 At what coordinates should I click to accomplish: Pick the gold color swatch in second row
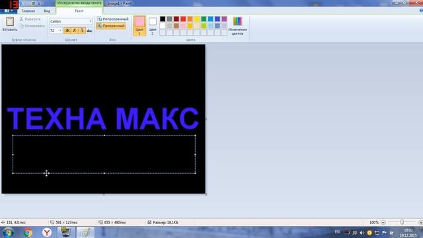point(190,26)
